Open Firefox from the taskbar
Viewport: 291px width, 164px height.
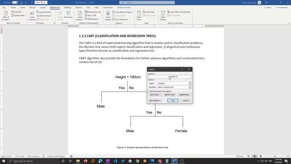click(85, 161)
